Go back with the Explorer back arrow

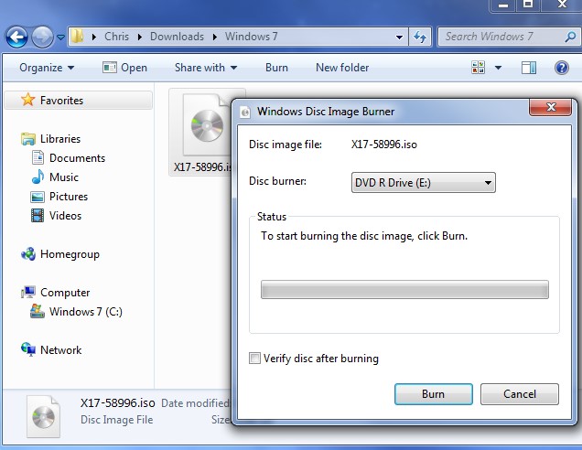pos(16,37)
